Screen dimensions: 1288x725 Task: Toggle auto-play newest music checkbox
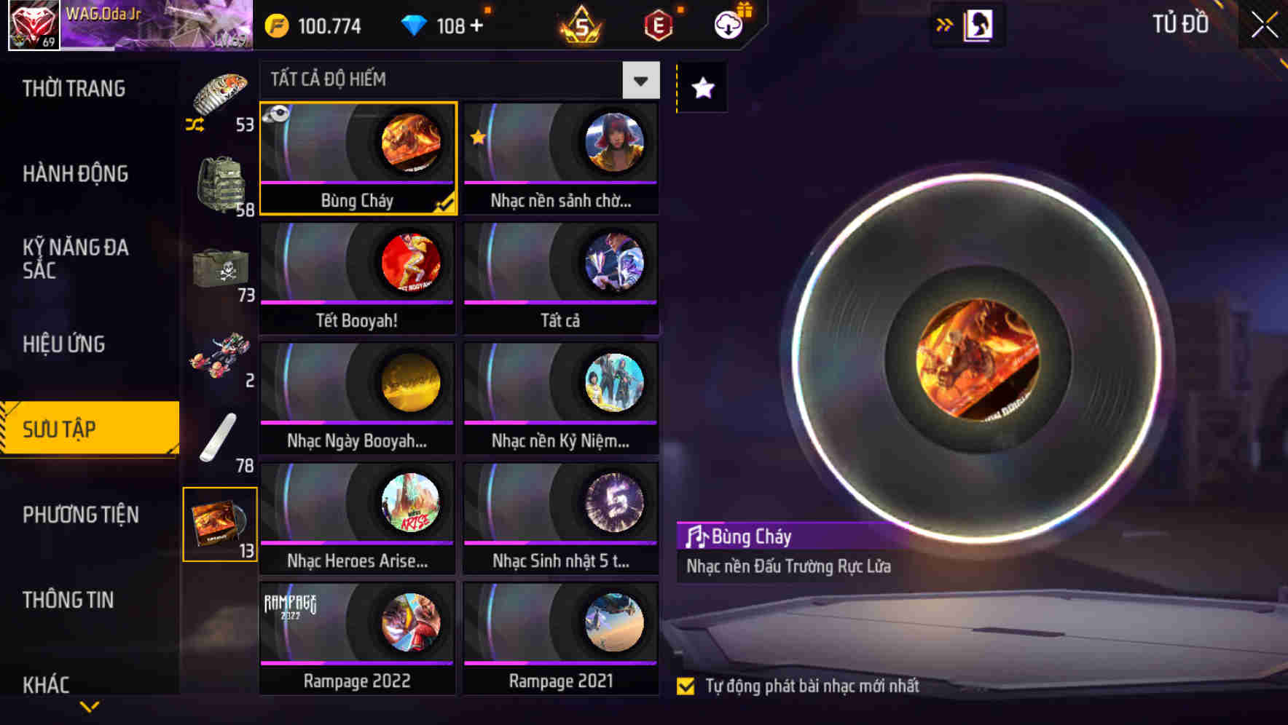pos(686,686)
